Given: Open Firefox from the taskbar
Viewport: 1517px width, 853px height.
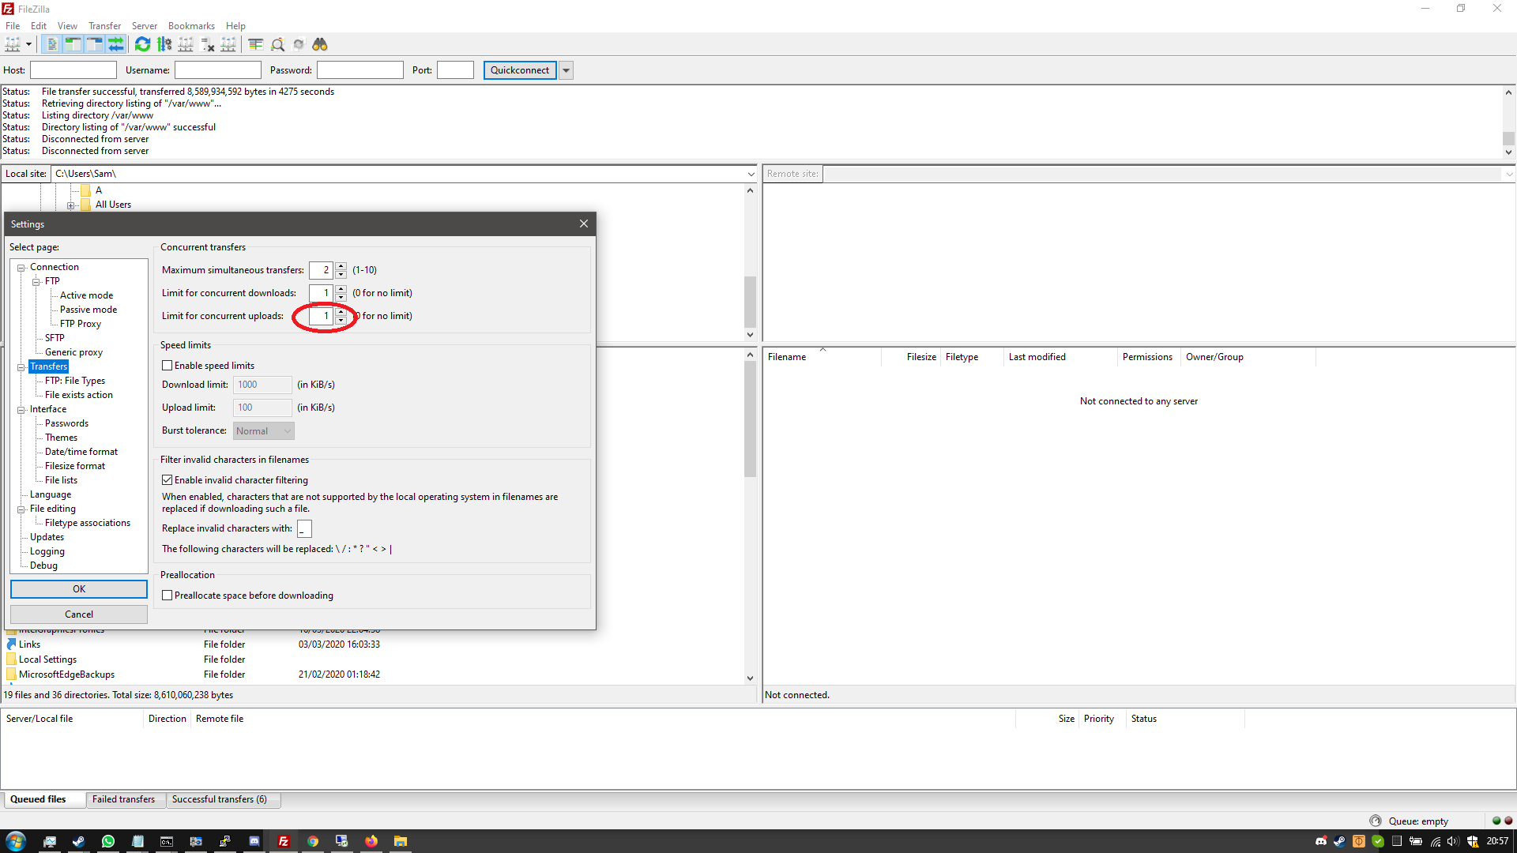Looking at the screenshot, I should pos(371,841).
